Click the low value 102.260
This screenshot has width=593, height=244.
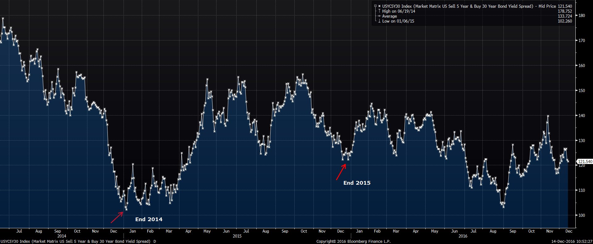pyautogui.click(x=565, y=21)
